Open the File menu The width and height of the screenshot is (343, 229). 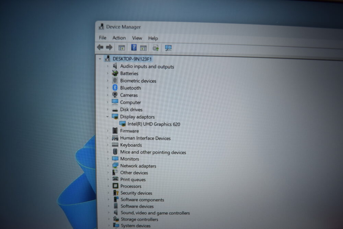point(103,38)
